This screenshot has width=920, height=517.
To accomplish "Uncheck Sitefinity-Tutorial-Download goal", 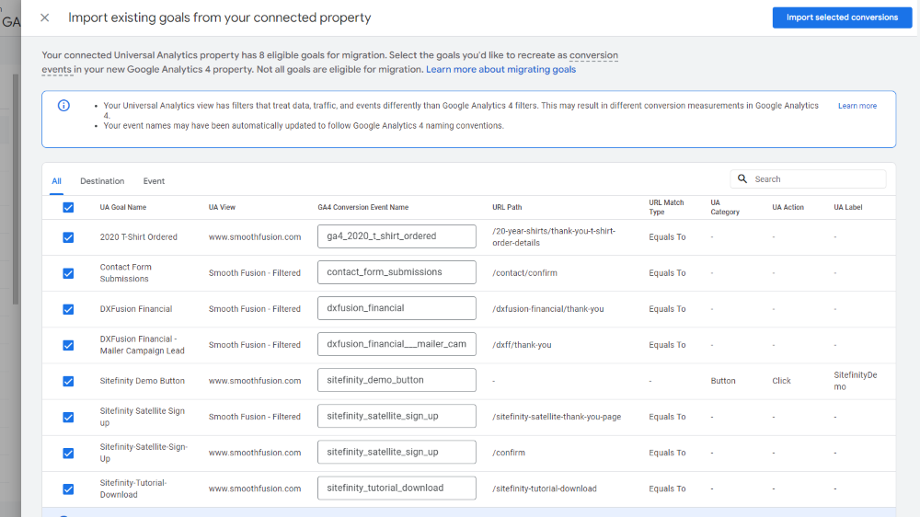I will [68, 488].
